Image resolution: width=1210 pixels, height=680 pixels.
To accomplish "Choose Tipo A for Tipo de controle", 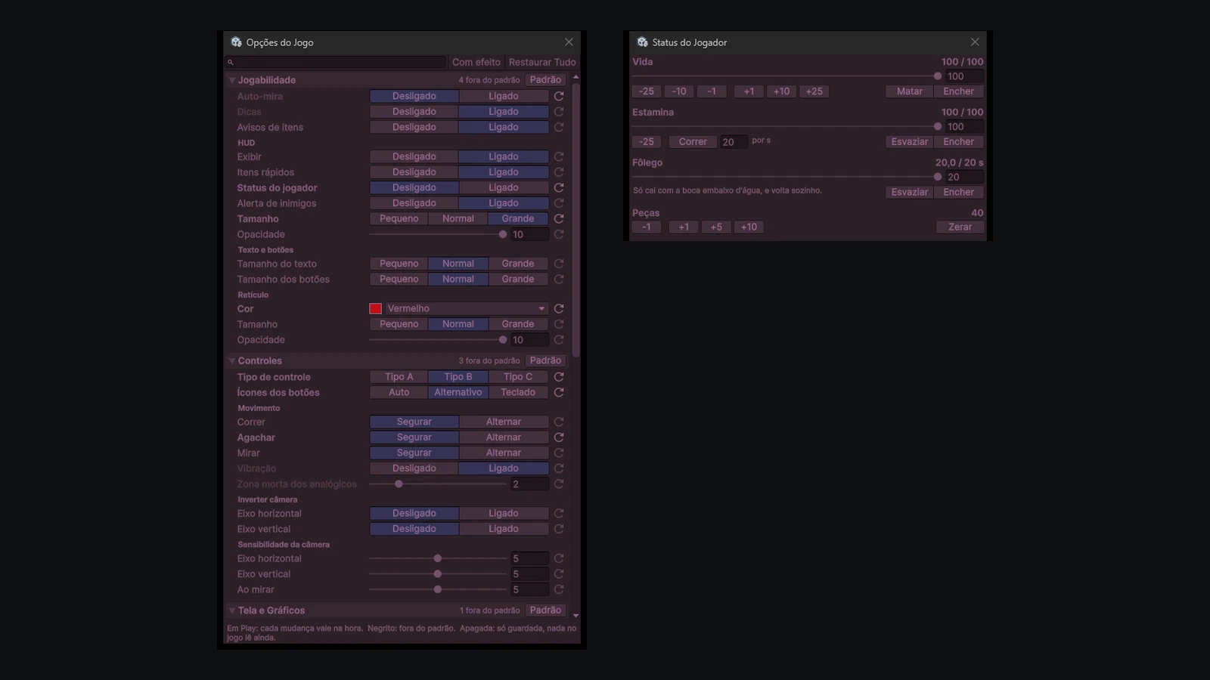I will tap(399, 376).
